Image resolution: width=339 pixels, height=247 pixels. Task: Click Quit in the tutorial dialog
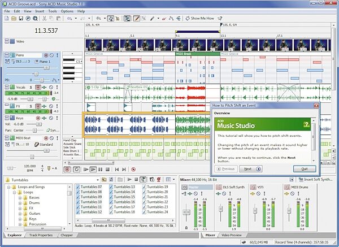[x=305, y=169]
